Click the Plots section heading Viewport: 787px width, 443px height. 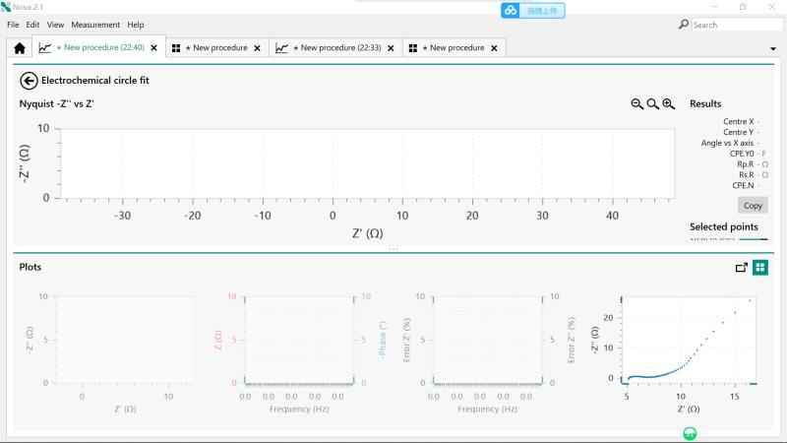coord(30,267)
